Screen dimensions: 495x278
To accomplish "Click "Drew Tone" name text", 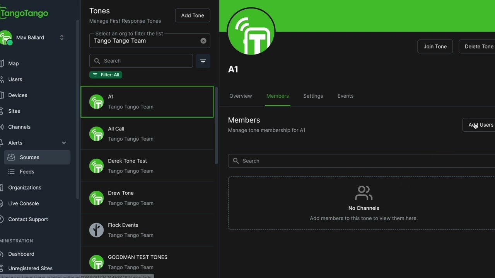I will pyautogui.click(x=121, y=193).
